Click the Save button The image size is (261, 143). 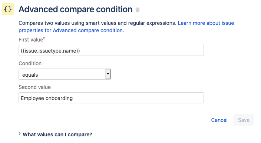click(244, 120)
